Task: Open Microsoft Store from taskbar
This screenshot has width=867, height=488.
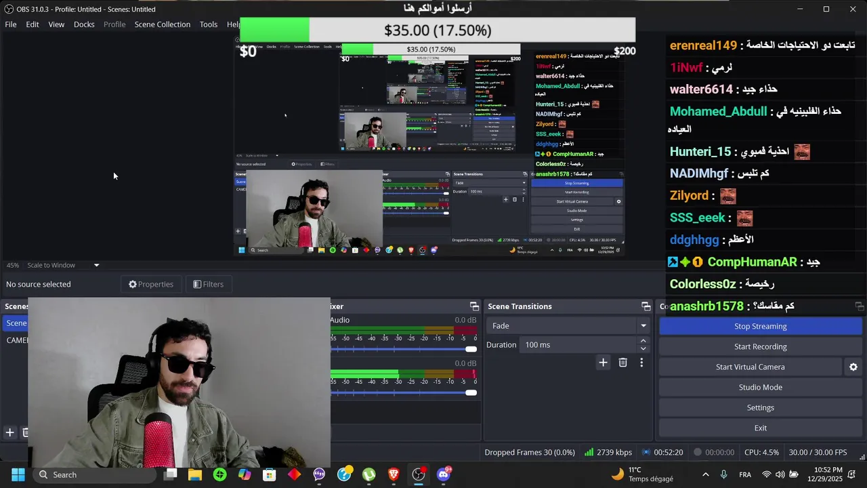Action: point(270,474)
